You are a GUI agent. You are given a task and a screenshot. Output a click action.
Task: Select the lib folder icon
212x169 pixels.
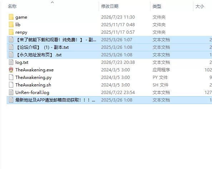[11, 24]
